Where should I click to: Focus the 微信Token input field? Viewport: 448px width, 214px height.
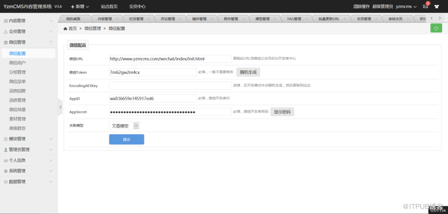[x=153, y=73]
